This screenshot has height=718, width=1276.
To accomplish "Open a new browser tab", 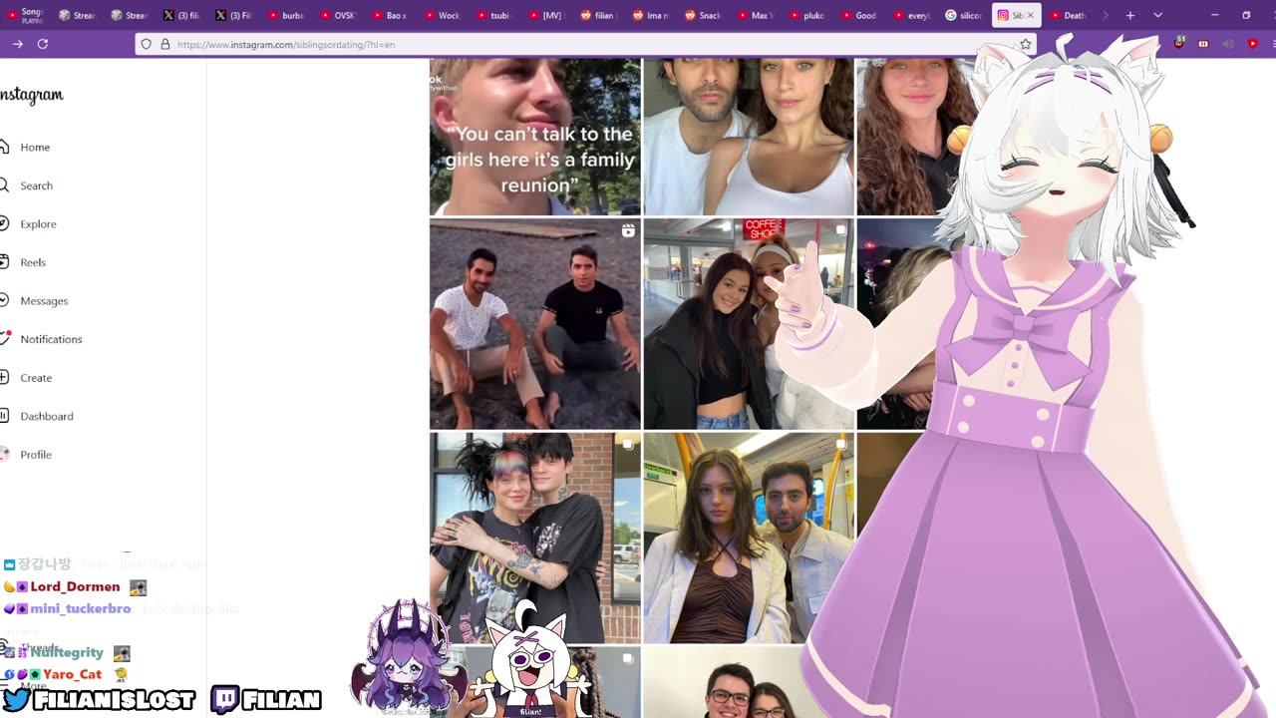I will pos(1129,15).
